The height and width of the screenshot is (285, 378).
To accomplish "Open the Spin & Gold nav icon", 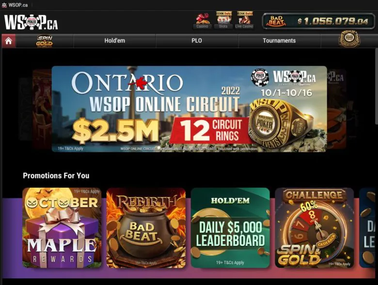I will coord(45,41).
